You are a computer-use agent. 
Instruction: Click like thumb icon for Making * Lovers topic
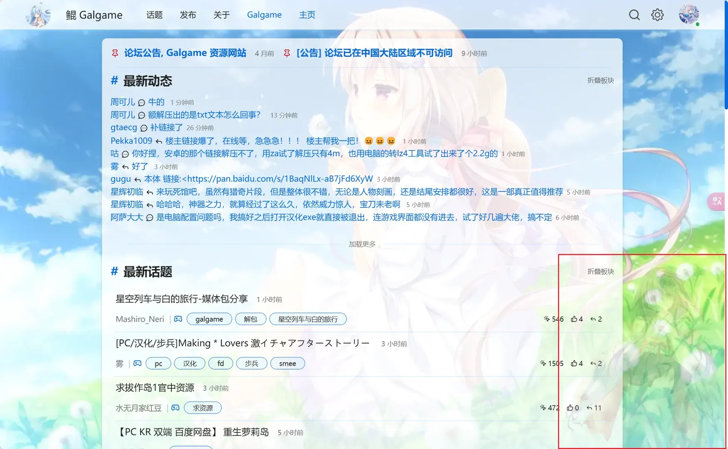click(574, 363)
